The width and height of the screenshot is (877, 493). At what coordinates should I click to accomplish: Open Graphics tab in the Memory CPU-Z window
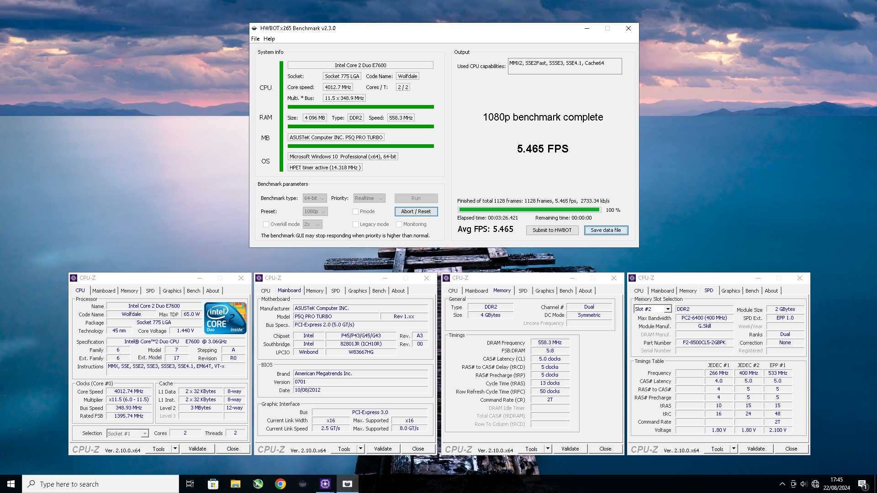click(544, 291)
